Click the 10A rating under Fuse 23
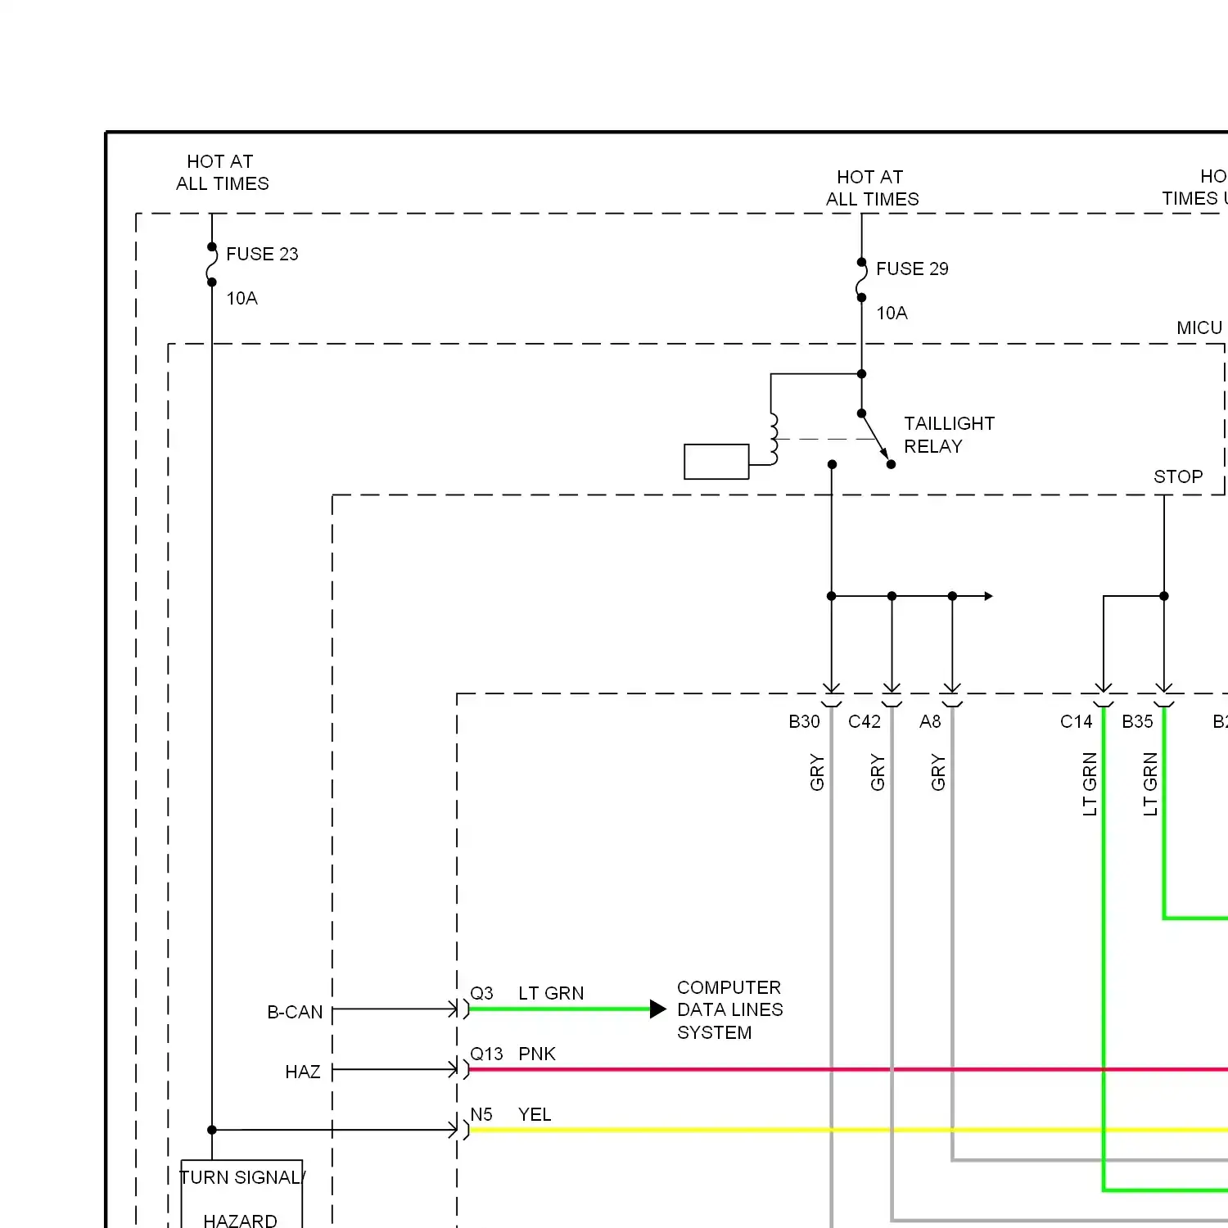The width and height of the screenshot is (1228, 1228). pos(242,298)
